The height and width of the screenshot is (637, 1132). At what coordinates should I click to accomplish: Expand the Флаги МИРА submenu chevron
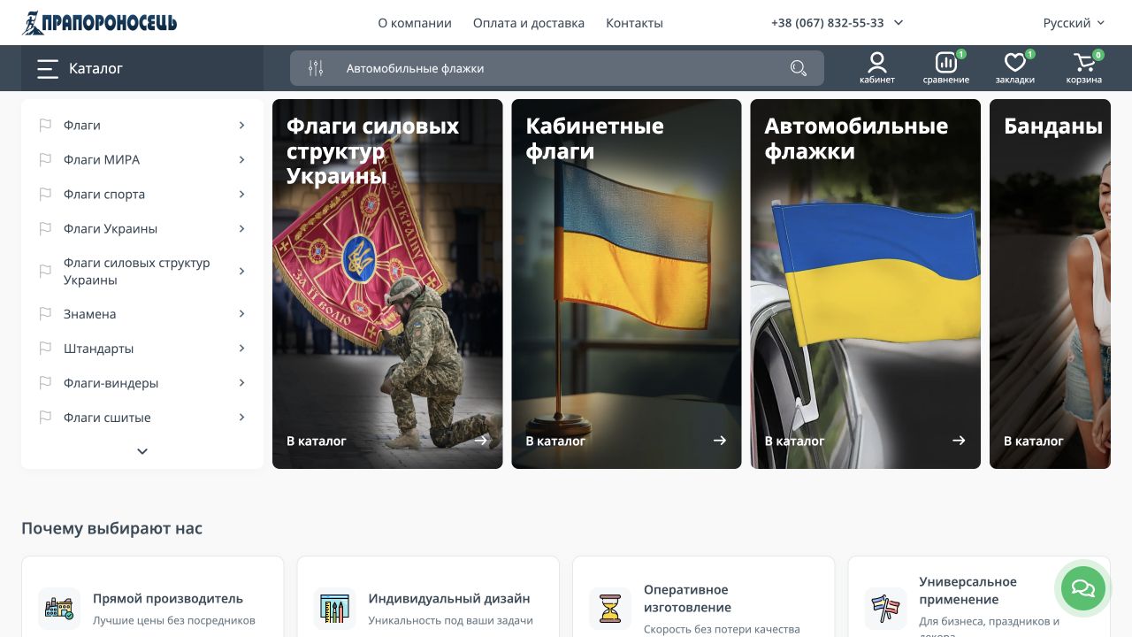241,159
